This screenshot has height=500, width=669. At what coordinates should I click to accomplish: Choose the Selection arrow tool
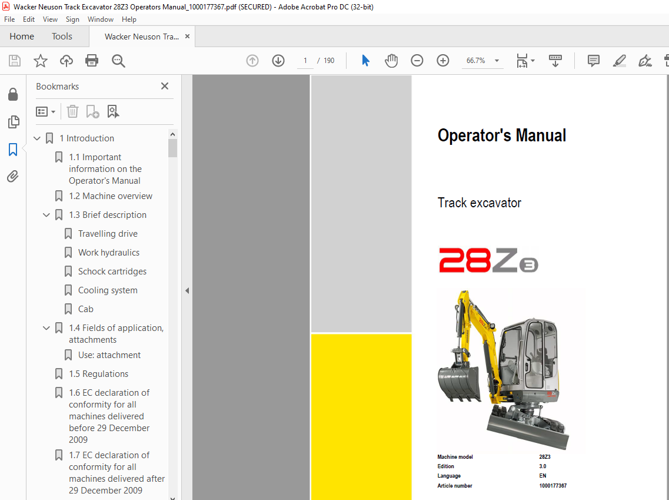click(x=365, y=61)
